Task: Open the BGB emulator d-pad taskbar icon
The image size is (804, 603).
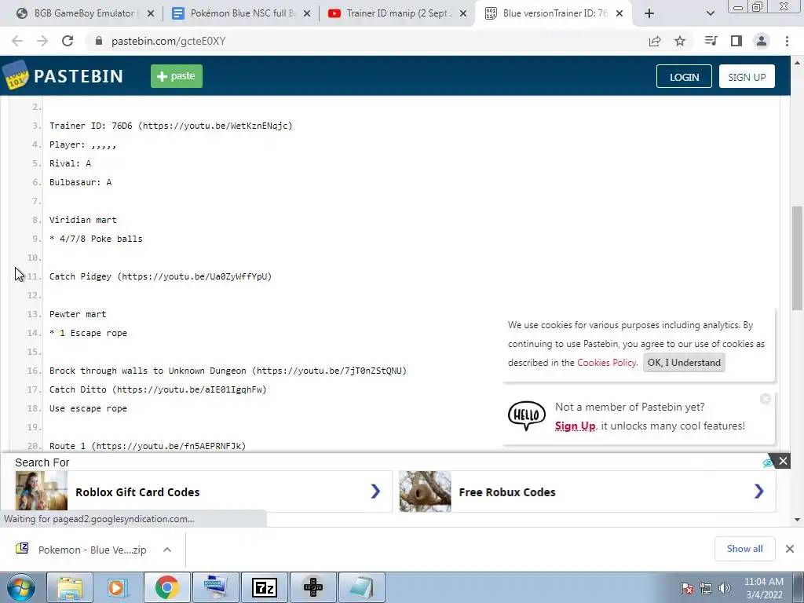Action: pyautogui.click(x=313, y=587)
